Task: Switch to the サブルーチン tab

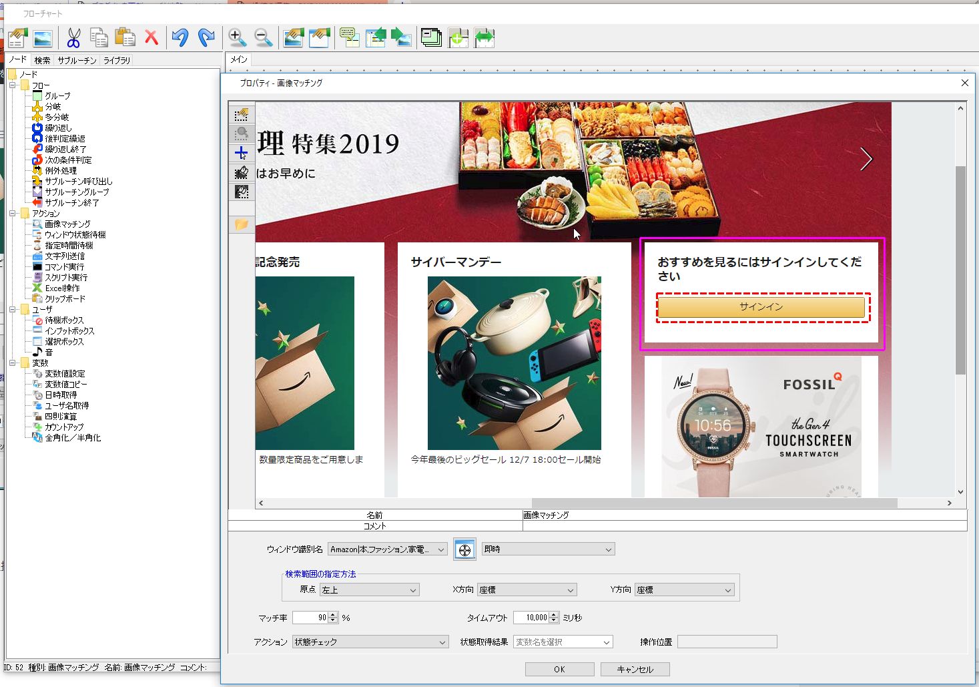Action: (x=77, y=60)
